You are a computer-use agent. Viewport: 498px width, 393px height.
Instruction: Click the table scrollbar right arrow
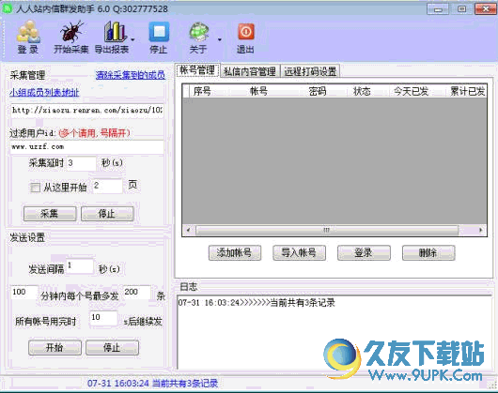pos(480,230)
